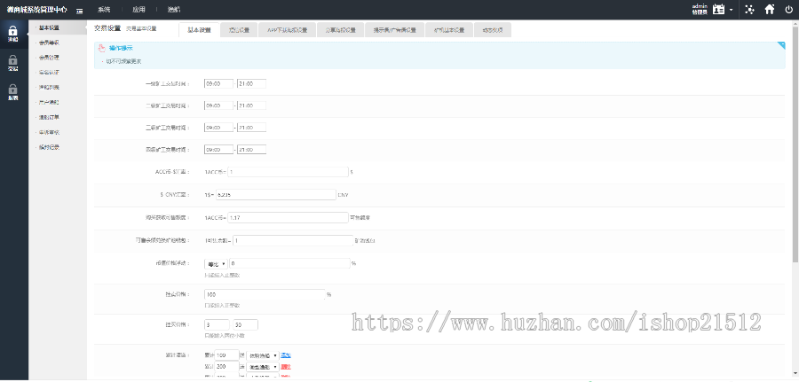Open the seventh sidebar submenu item

pos(50,117)
